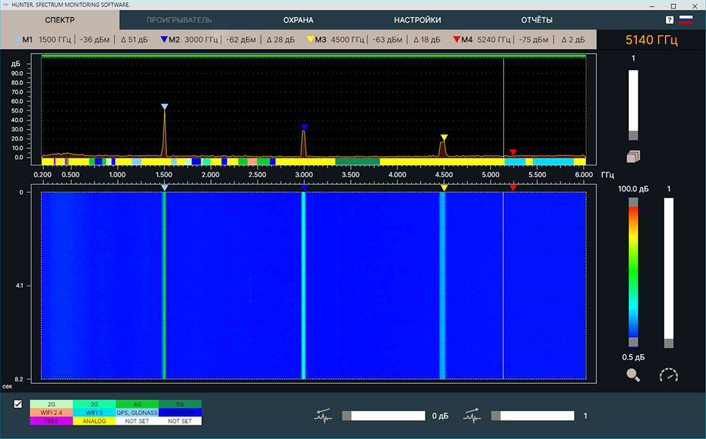Adjust the 0 дБ horizontal slider
This screenshot has width=706, height=439.
[x=383, y=416]
